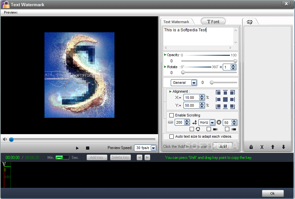The image size is (295, 199).
Task: Tick the second fade gradient checkbox
Action: (227, 129)
